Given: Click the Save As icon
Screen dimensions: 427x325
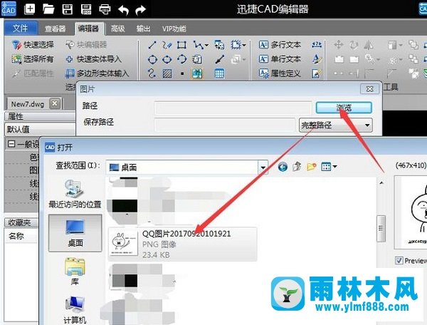Looking at the screenshot, I should 86,9.
